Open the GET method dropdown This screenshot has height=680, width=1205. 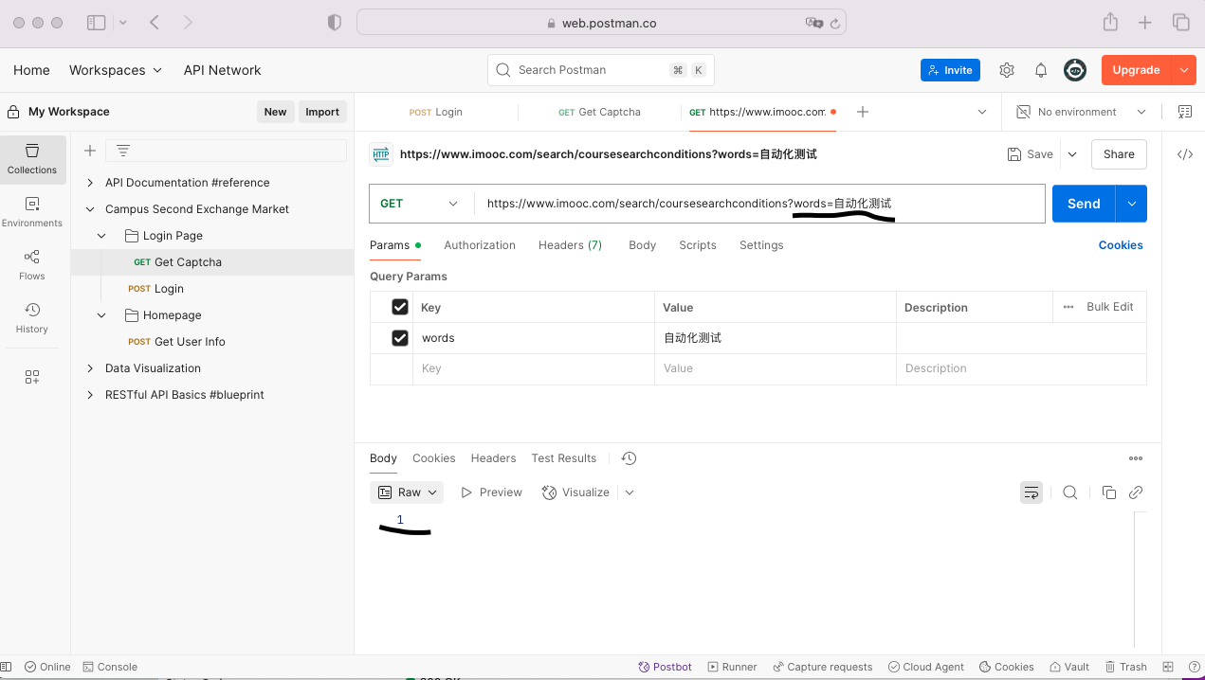click(421, 204)
